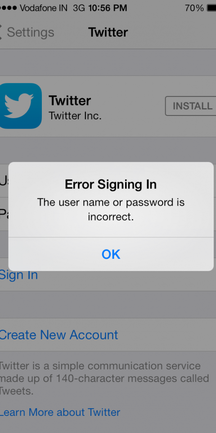Tap the Twitter bird app icon
216x433 pixels.
pyautogui.click(x=20, y=106)
